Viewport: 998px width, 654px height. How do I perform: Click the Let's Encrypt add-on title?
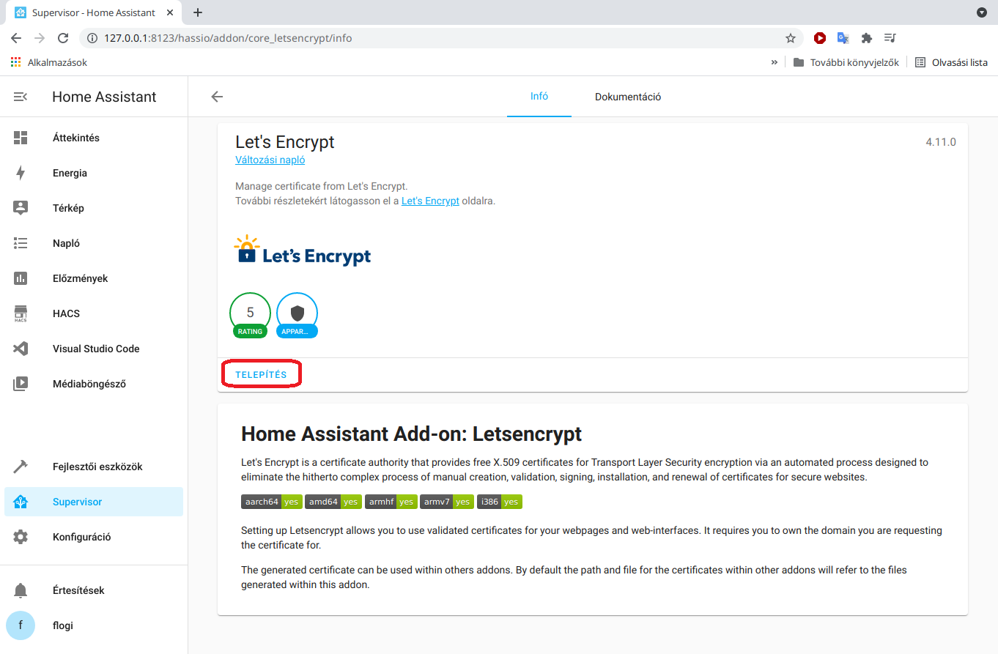[285, 141]
